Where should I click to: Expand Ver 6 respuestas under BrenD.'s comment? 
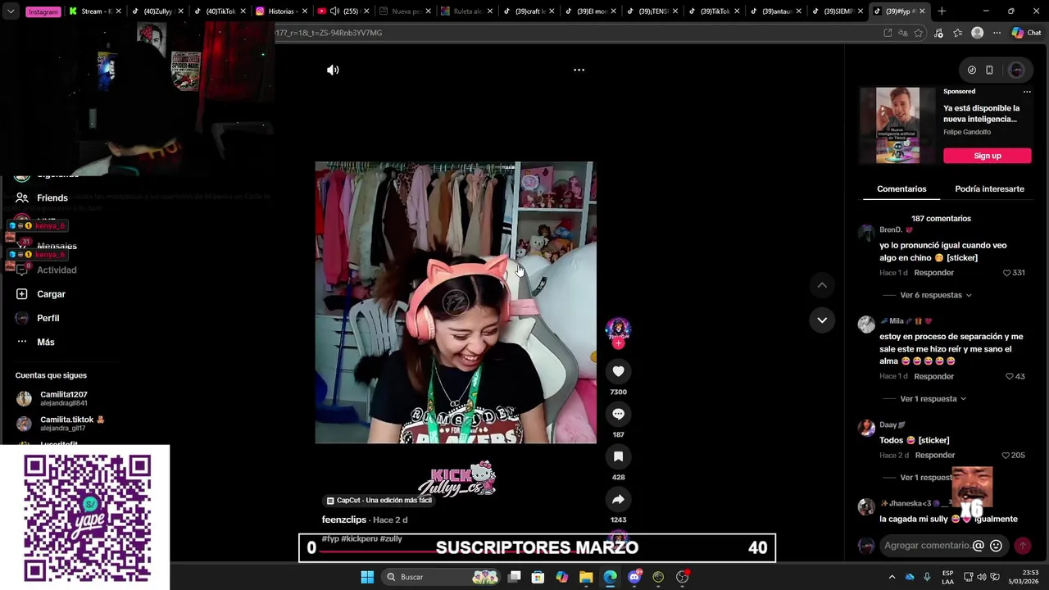click(x=935, y=295)
